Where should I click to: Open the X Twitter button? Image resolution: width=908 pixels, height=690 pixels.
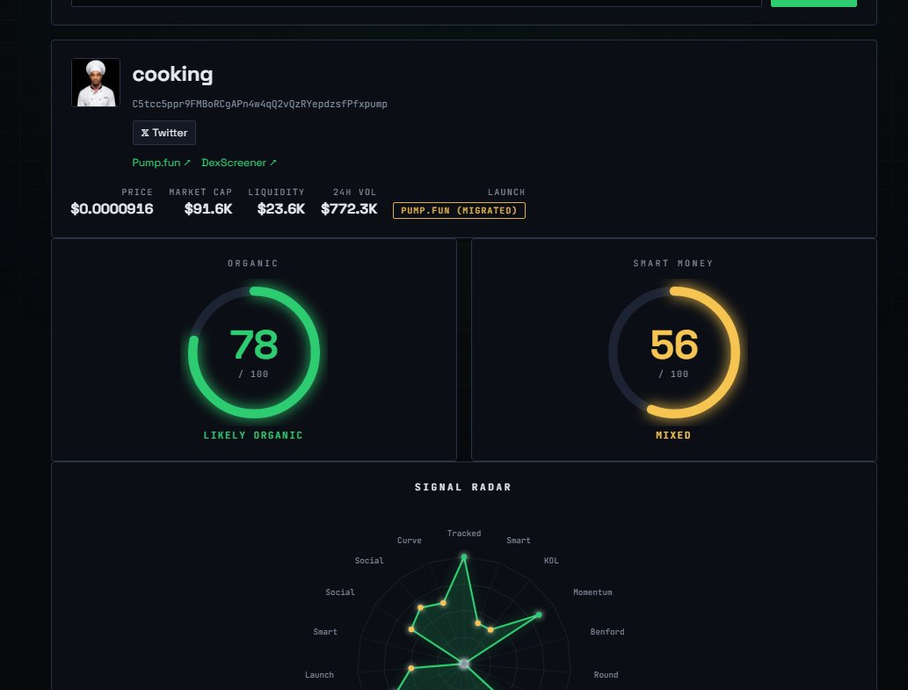pos(163,133)
